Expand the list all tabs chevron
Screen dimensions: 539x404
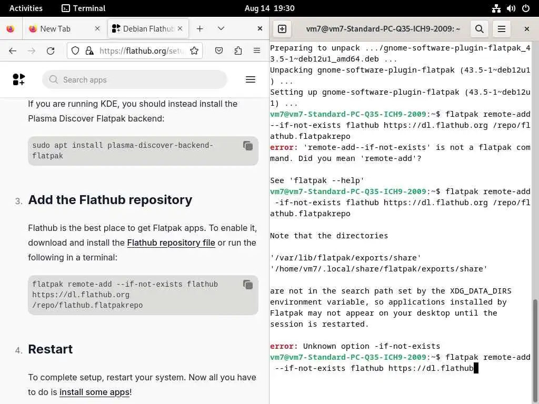221,28
